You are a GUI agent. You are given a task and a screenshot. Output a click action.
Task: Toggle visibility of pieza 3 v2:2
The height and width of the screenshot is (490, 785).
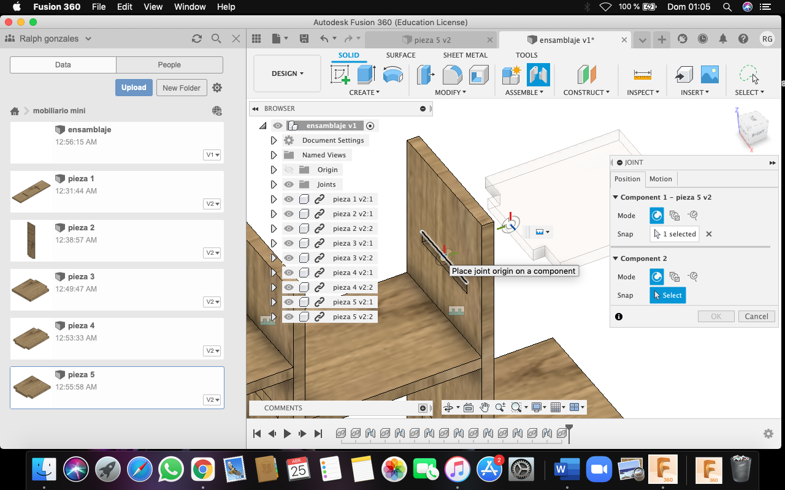tap(289, 258)
